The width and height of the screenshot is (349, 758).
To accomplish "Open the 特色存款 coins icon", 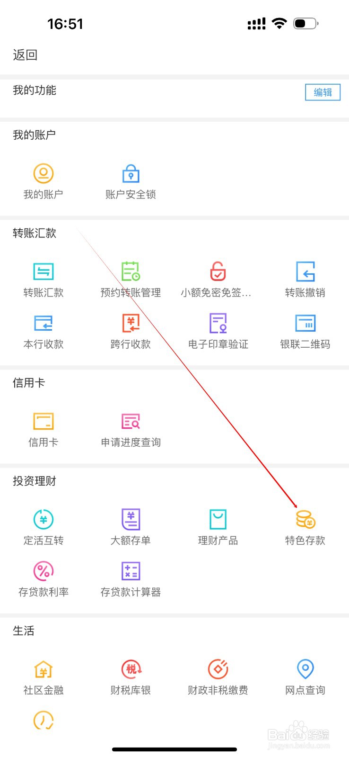I will 305,519.
